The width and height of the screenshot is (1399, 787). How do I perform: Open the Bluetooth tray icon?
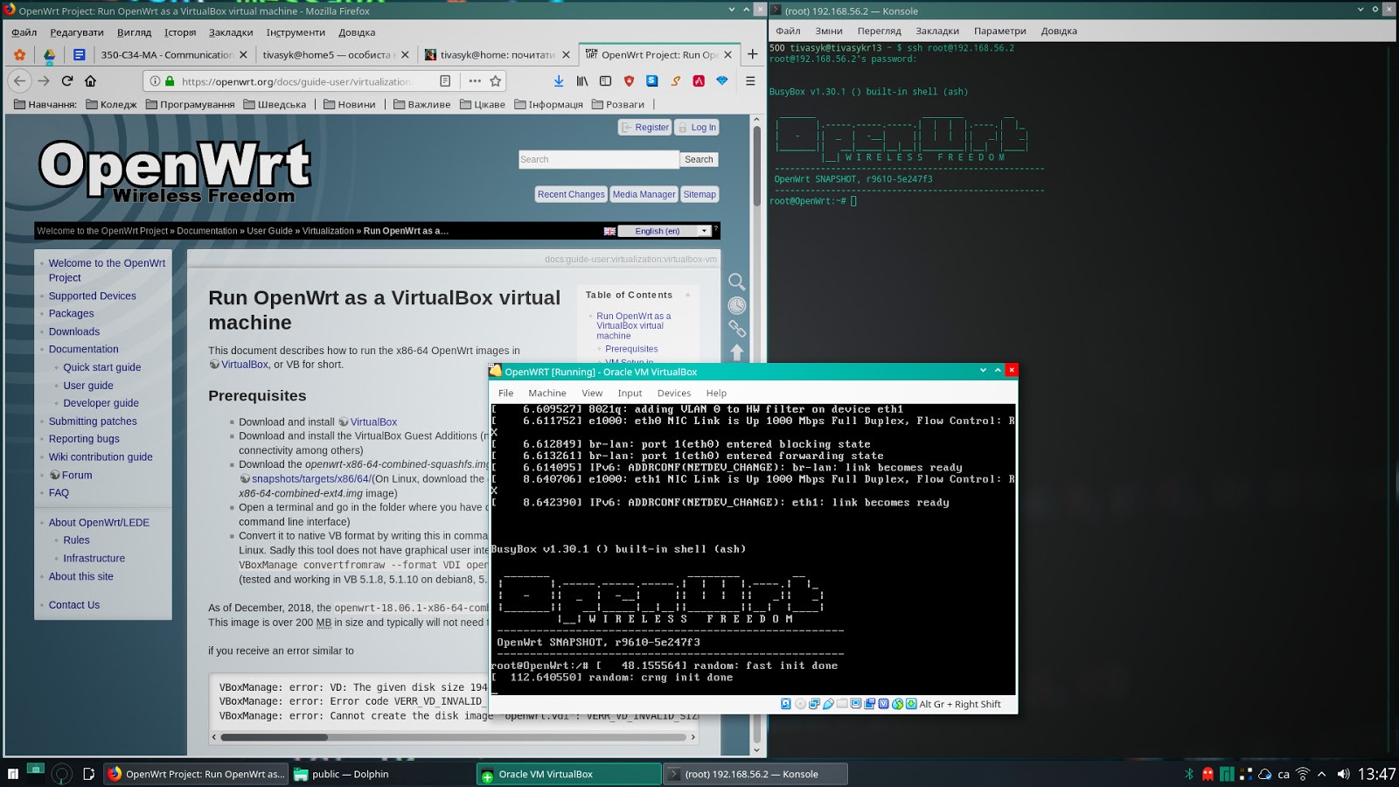click(1189, 774)
